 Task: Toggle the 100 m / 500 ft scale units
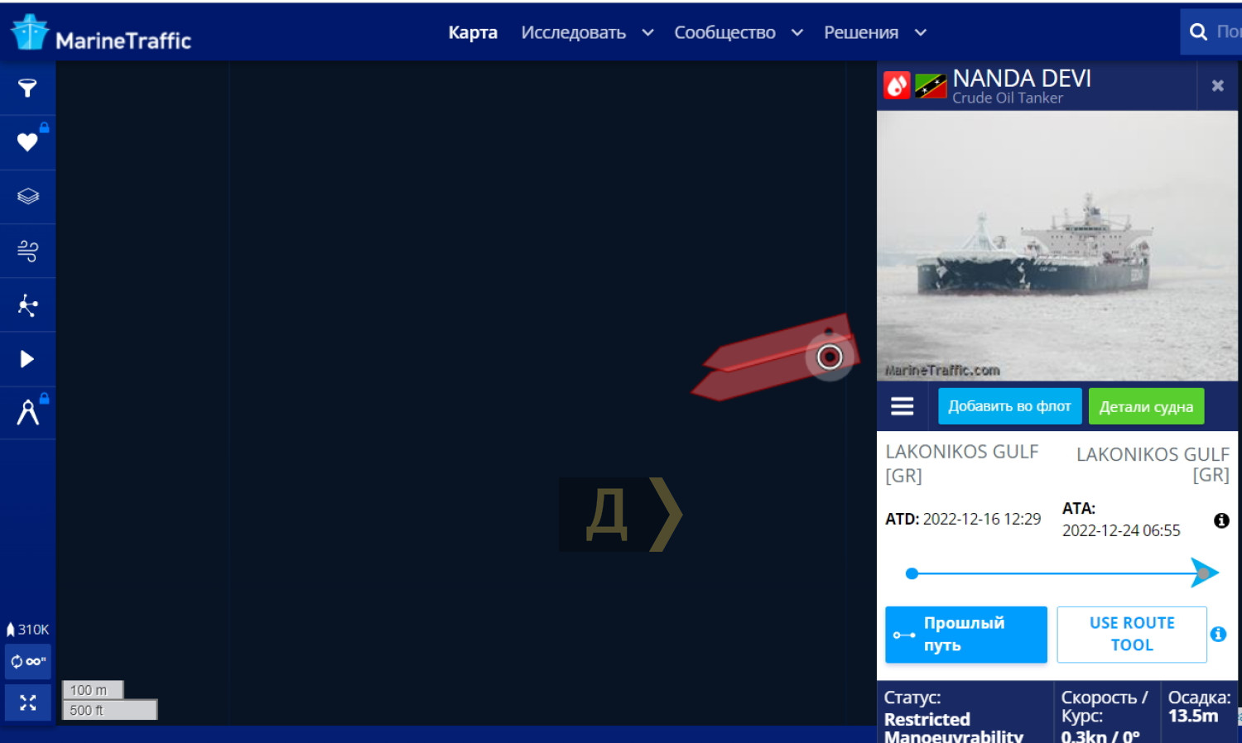coord(108,700)
